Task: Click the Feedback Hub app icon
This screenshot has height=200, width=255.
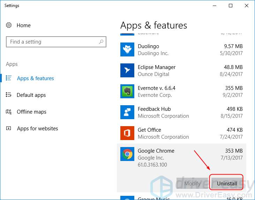Action: pos(127,112)
